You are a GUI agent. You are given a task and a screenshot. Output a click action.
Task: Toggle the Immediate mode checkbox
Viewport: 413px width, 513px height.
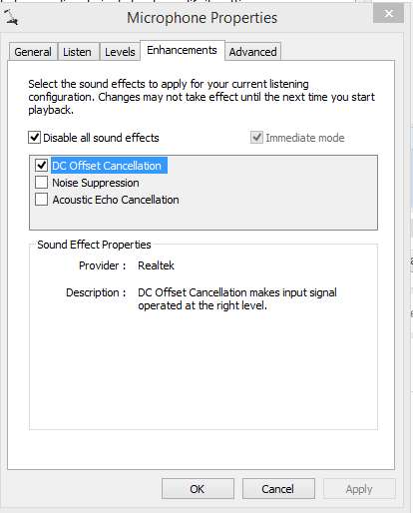point(256,138)
